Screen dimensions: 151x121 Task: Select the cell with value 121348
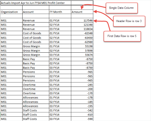click(x=82, y=25)
